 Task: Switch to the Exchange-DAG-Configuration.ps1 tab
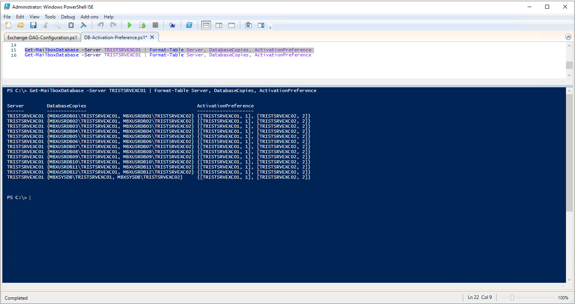click(x=42, y=37)
